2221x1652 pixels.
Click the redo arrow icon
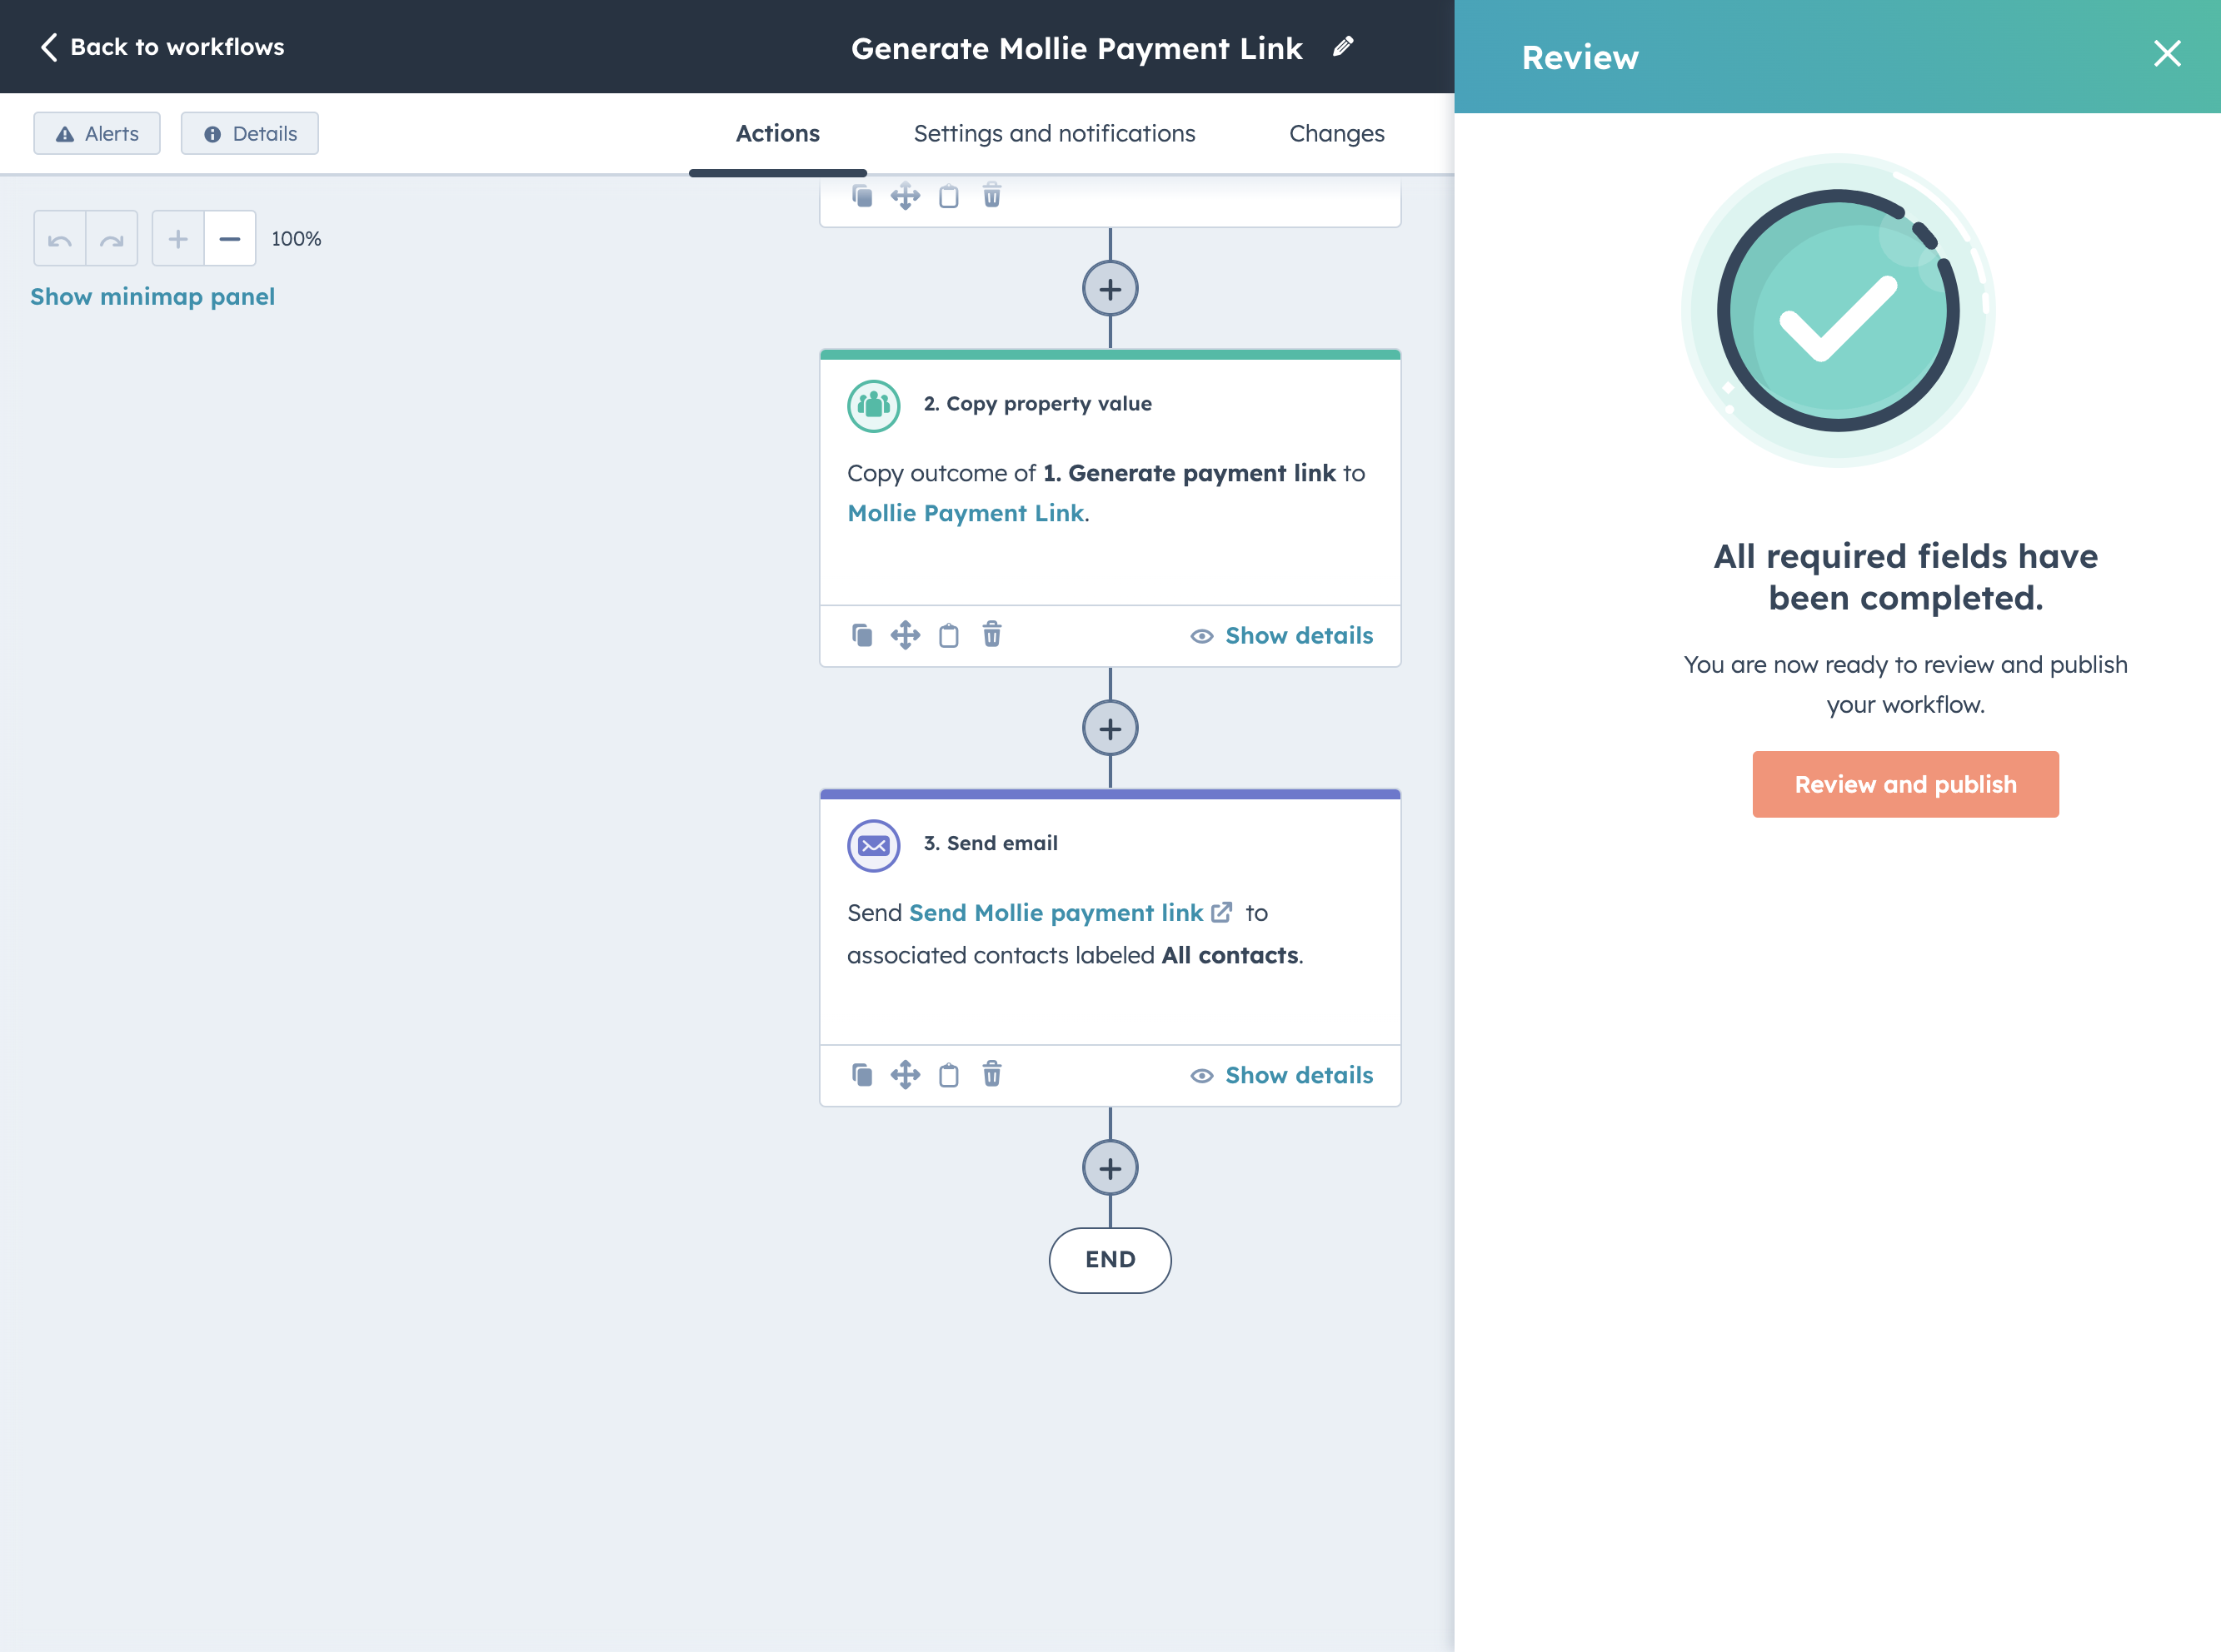[x=112, y=238]
